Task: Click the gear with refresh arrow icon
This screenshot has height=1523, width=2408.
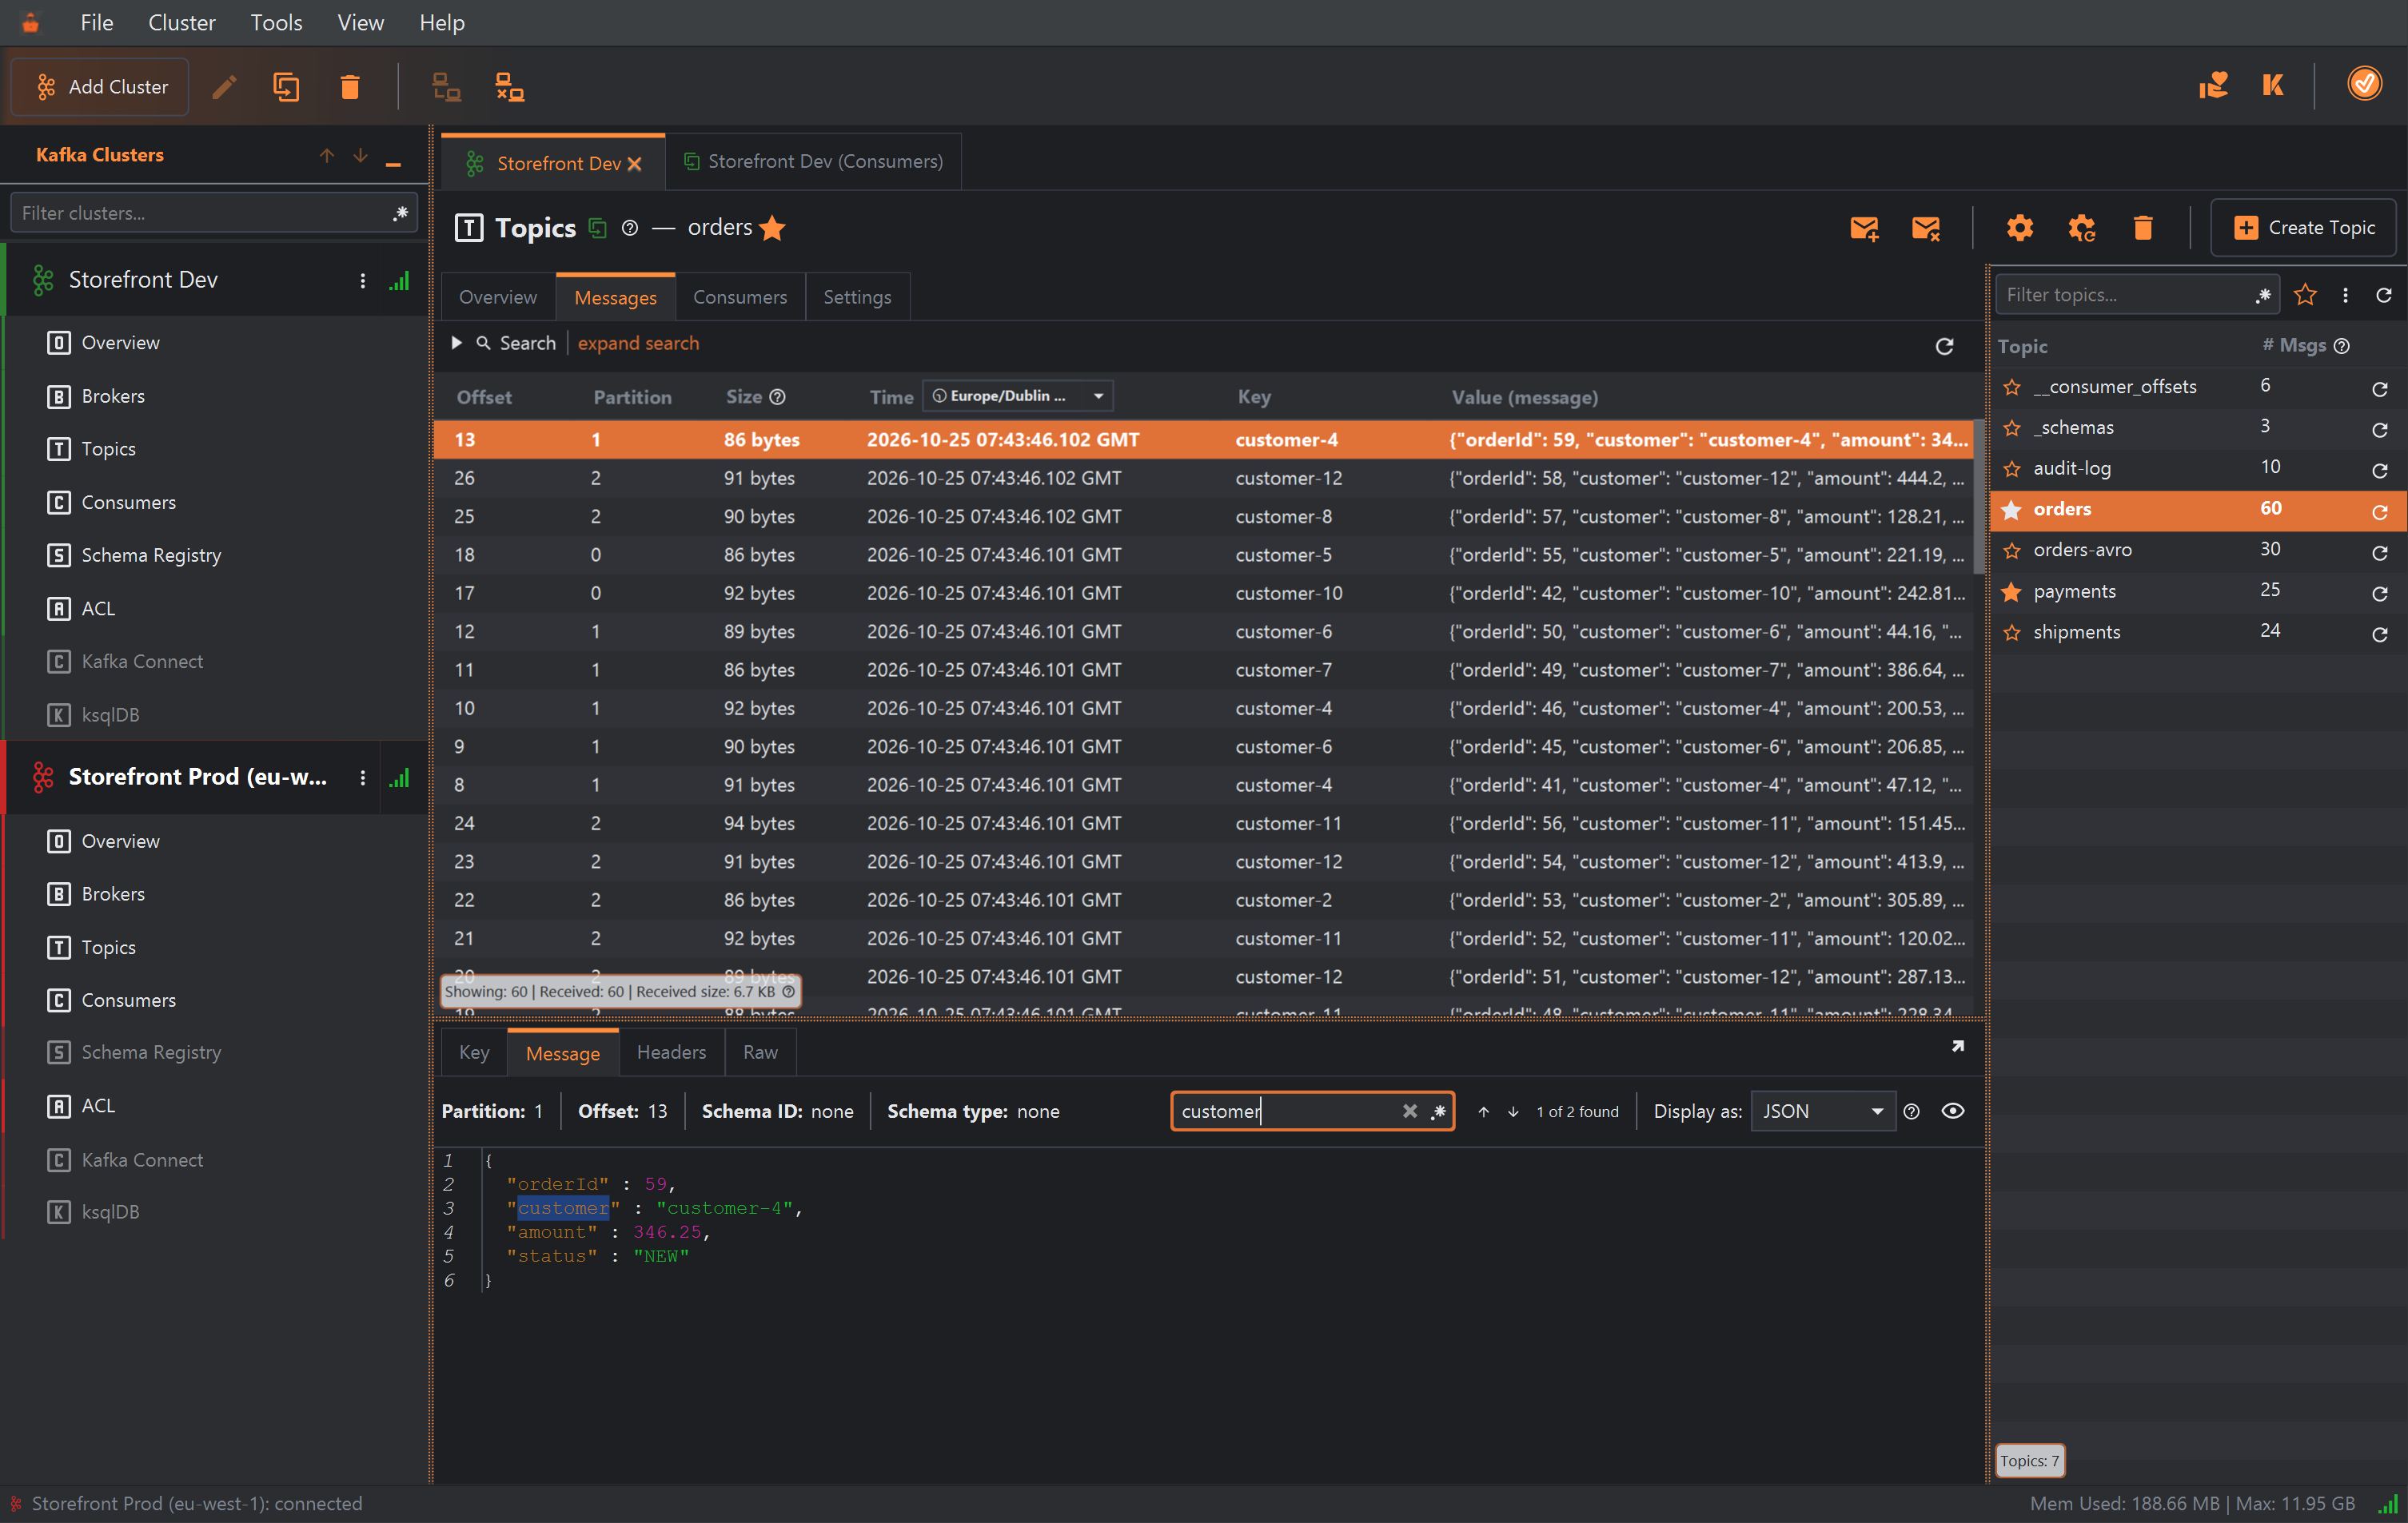Action: [2081, 228]
